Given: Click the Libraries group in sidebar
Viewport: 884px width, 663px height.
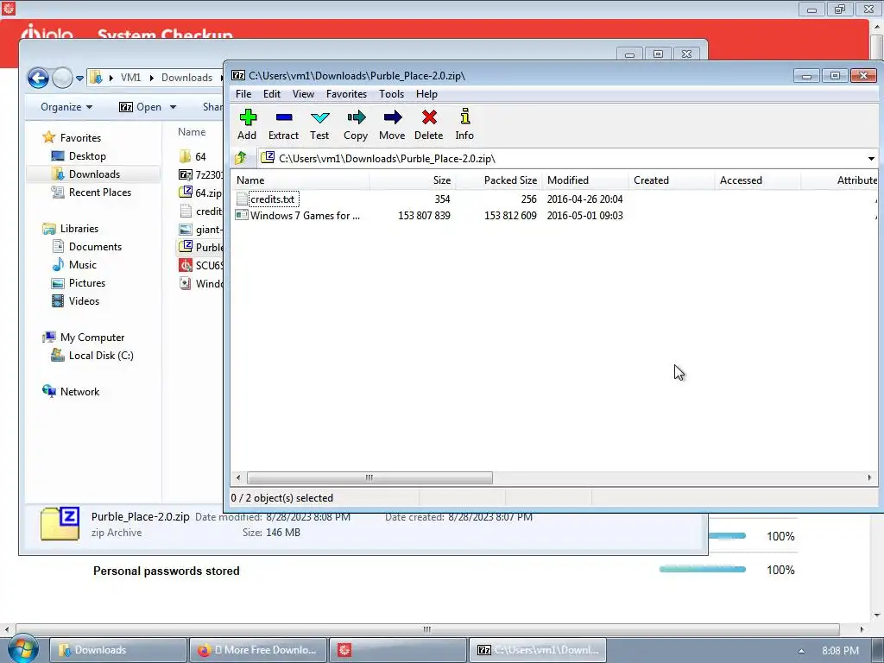Looking at the screenshot, I should coord(71,228).
